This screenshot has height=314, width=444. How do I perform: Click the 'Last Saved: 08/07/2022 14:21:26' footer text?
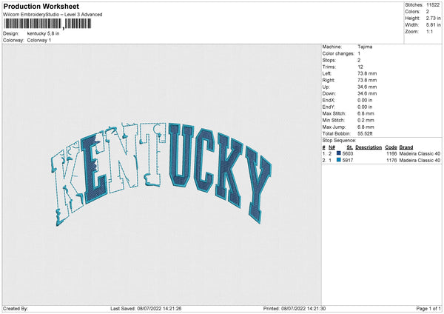click(146, 308)
